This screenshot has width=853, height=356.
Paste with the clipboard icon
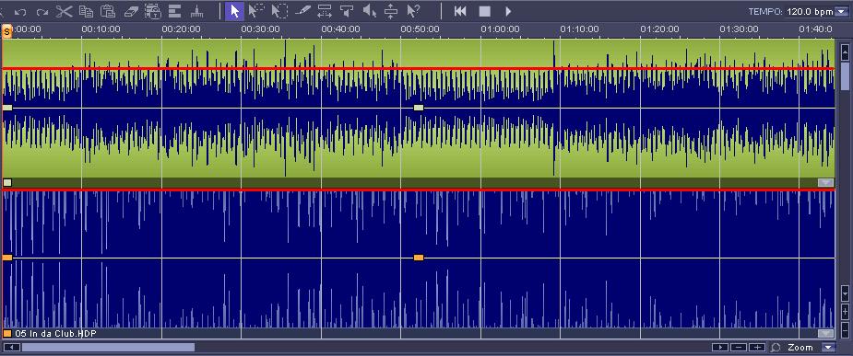[x=108, y=11]
